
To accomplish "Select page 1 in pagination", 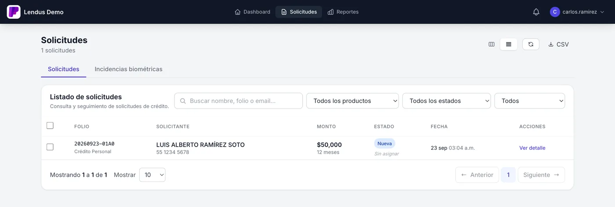I will (508, 175).
